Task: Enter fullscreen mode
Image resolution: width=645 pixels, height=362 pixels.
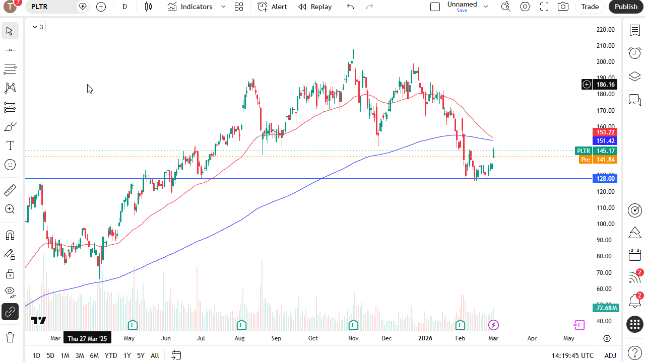Action: coord(544,7)
